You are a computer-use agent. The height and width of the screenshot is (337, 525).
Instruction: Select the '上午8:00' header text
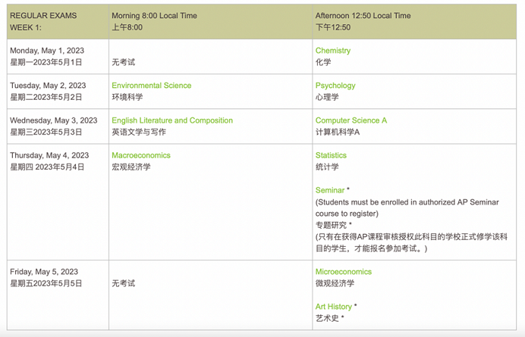pos(127,27)
